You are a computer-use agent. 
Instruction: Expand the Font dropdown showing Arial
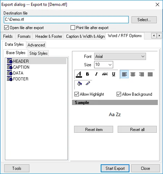pos(120,56)
